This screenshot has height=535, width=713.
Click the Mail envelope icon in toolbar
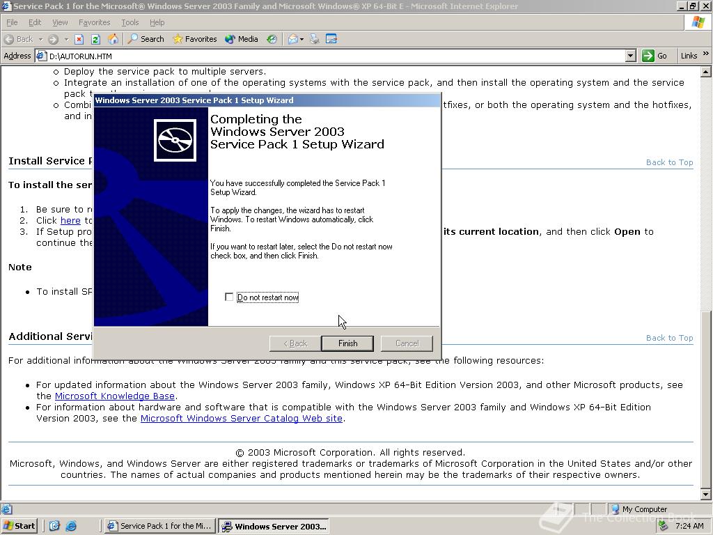[293, 39]
